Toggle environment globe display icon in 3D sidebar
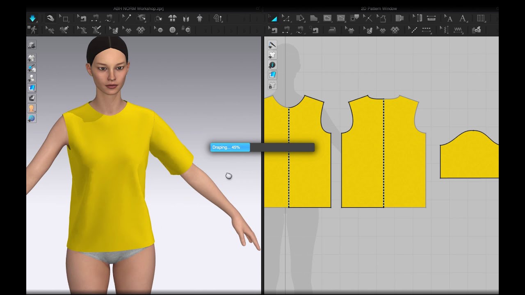 tap(32, 118)
